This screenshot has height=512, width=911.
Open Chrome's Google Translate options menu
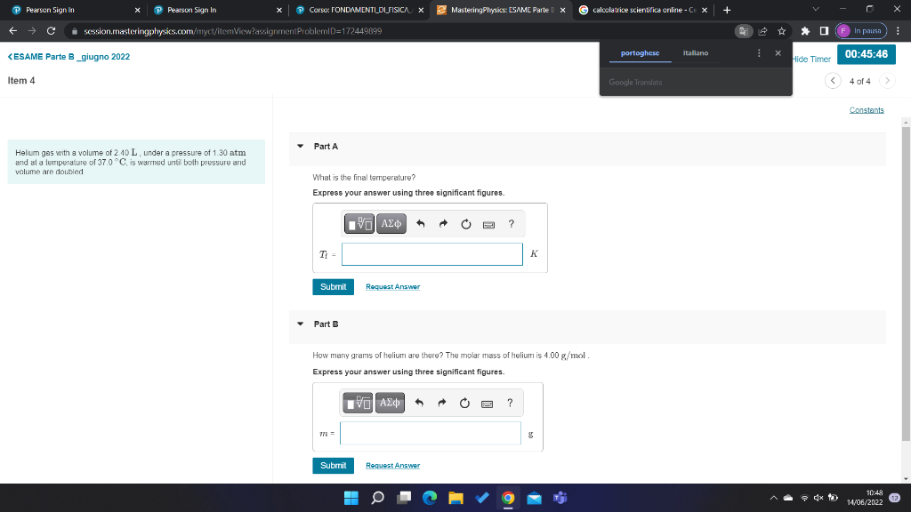coord(759,52)
